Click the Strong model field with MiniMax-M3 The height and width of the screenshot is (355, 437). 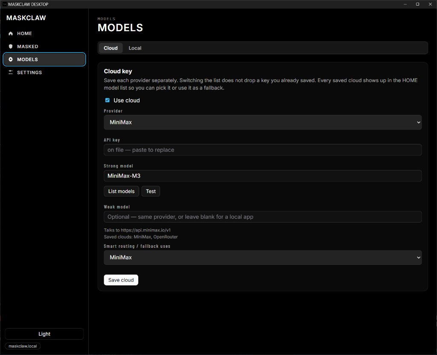click(x=262, y=176)
